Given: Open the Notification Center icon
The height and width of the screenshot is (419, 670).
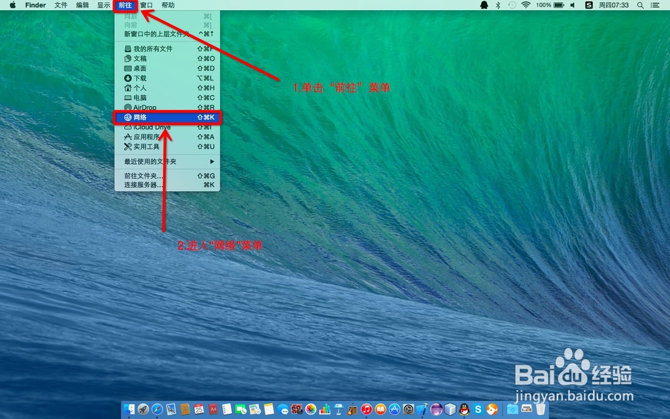Looking at the screenshot, I should pyautogui.click(x=655, y=5).
